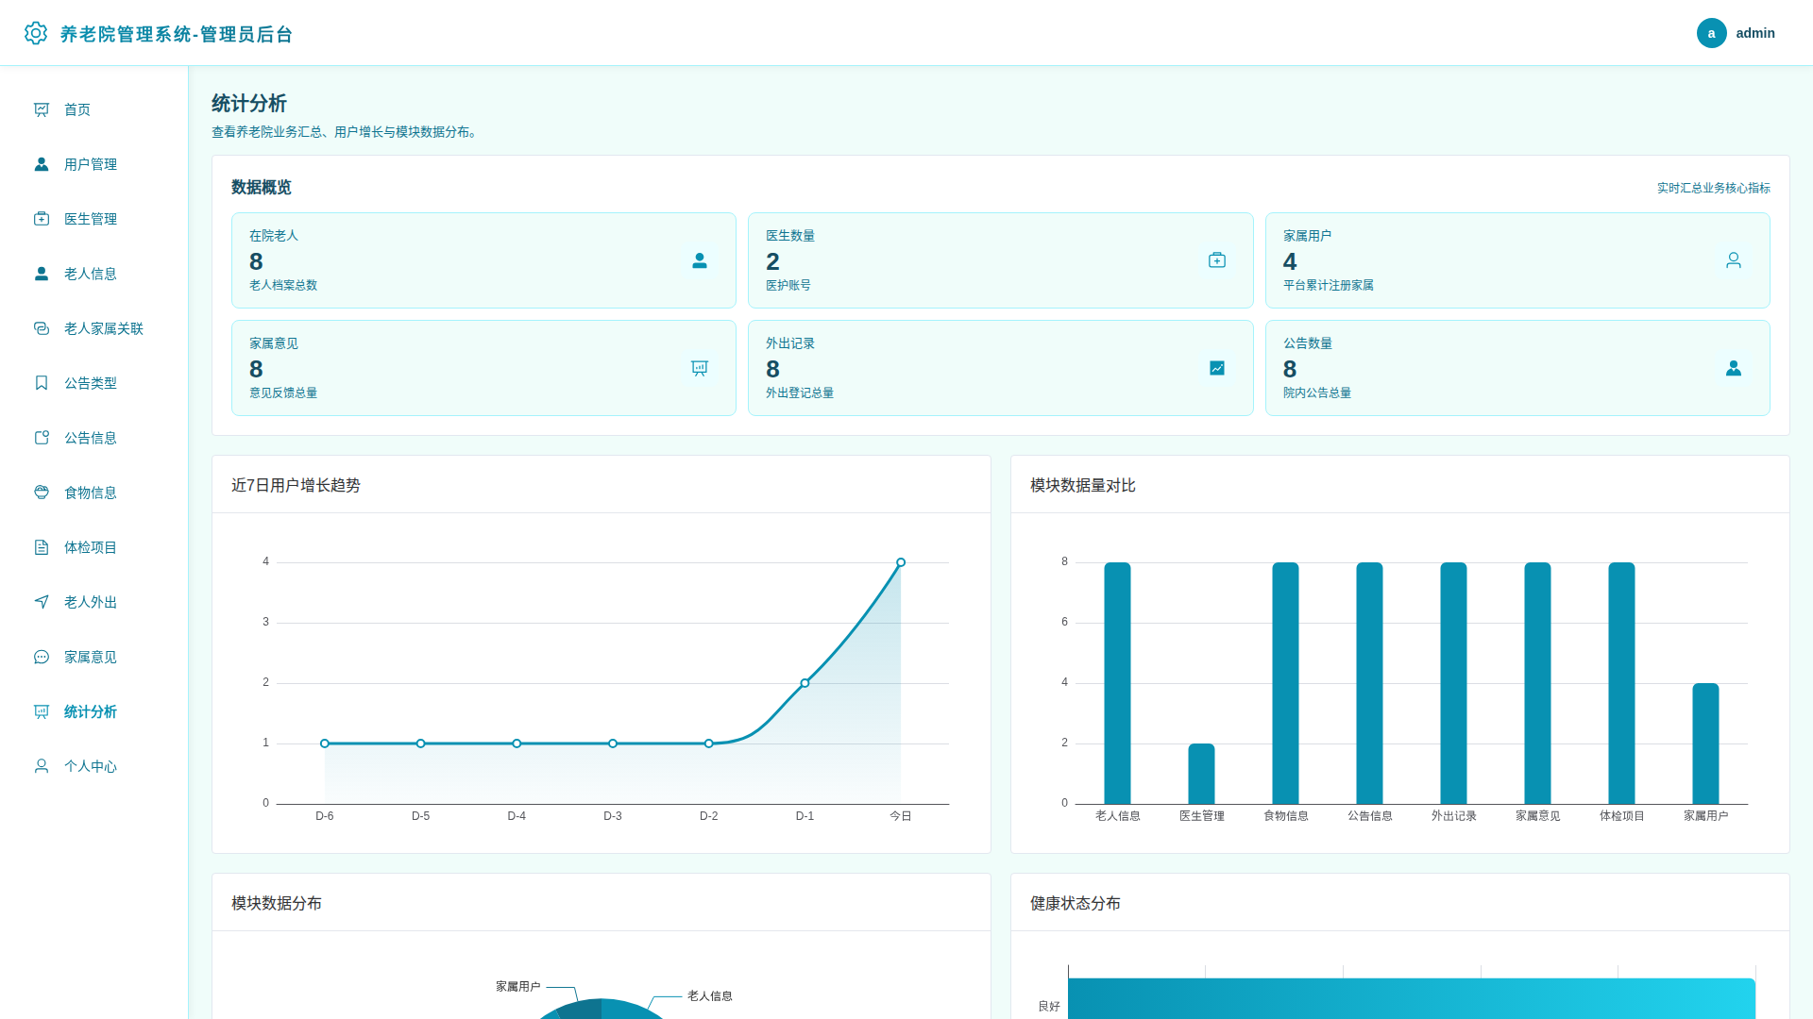Click the 老人信息 bar in the bar chart
This screenshot has height=1019, width=1813.
point(1117,683)
